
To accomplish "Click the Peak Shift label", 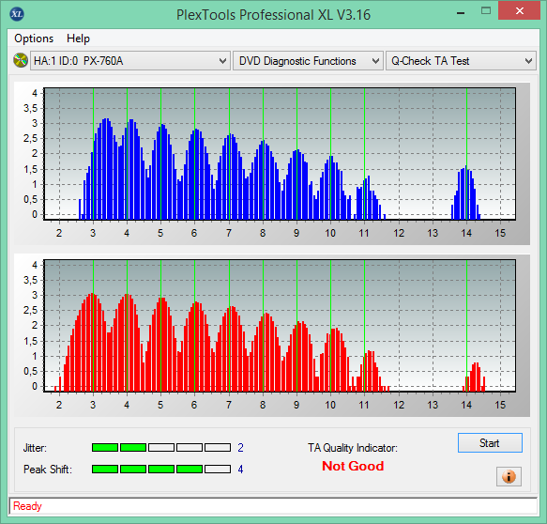I will click(x=48, y=470).
